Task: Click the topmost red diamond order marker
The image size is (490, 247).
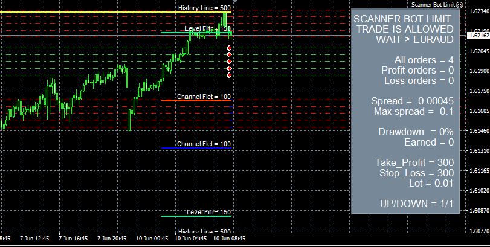Action: [x=229, y=48]
